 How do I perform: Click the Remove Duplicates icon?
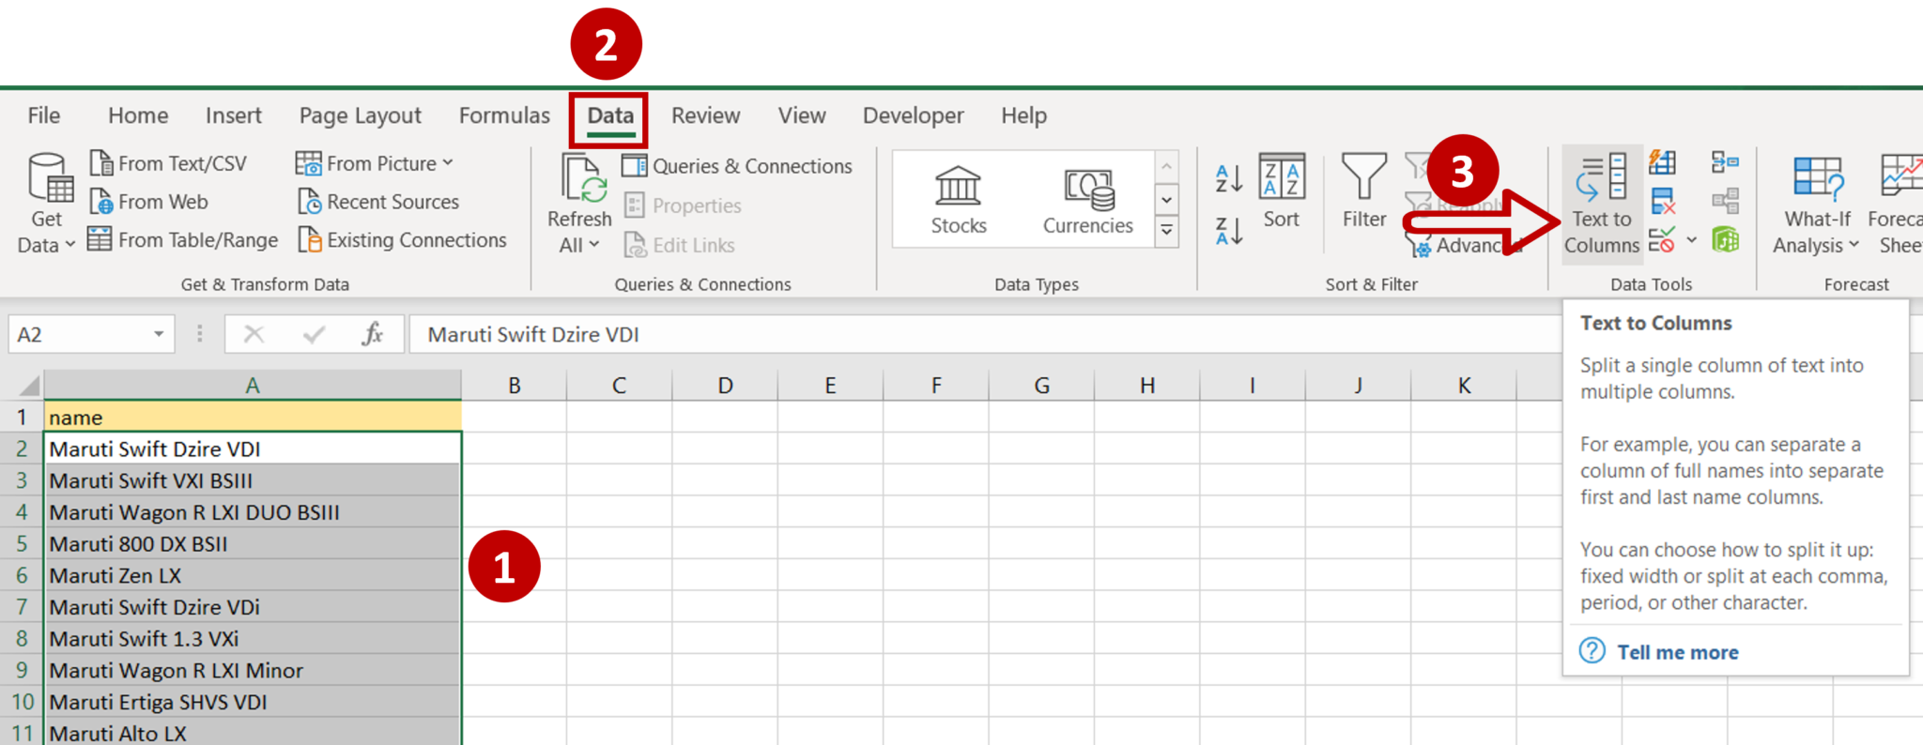pyautogui.click(x=1662, y=201)
